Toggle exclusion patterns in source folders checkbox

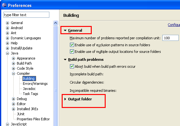pos(72,45)
